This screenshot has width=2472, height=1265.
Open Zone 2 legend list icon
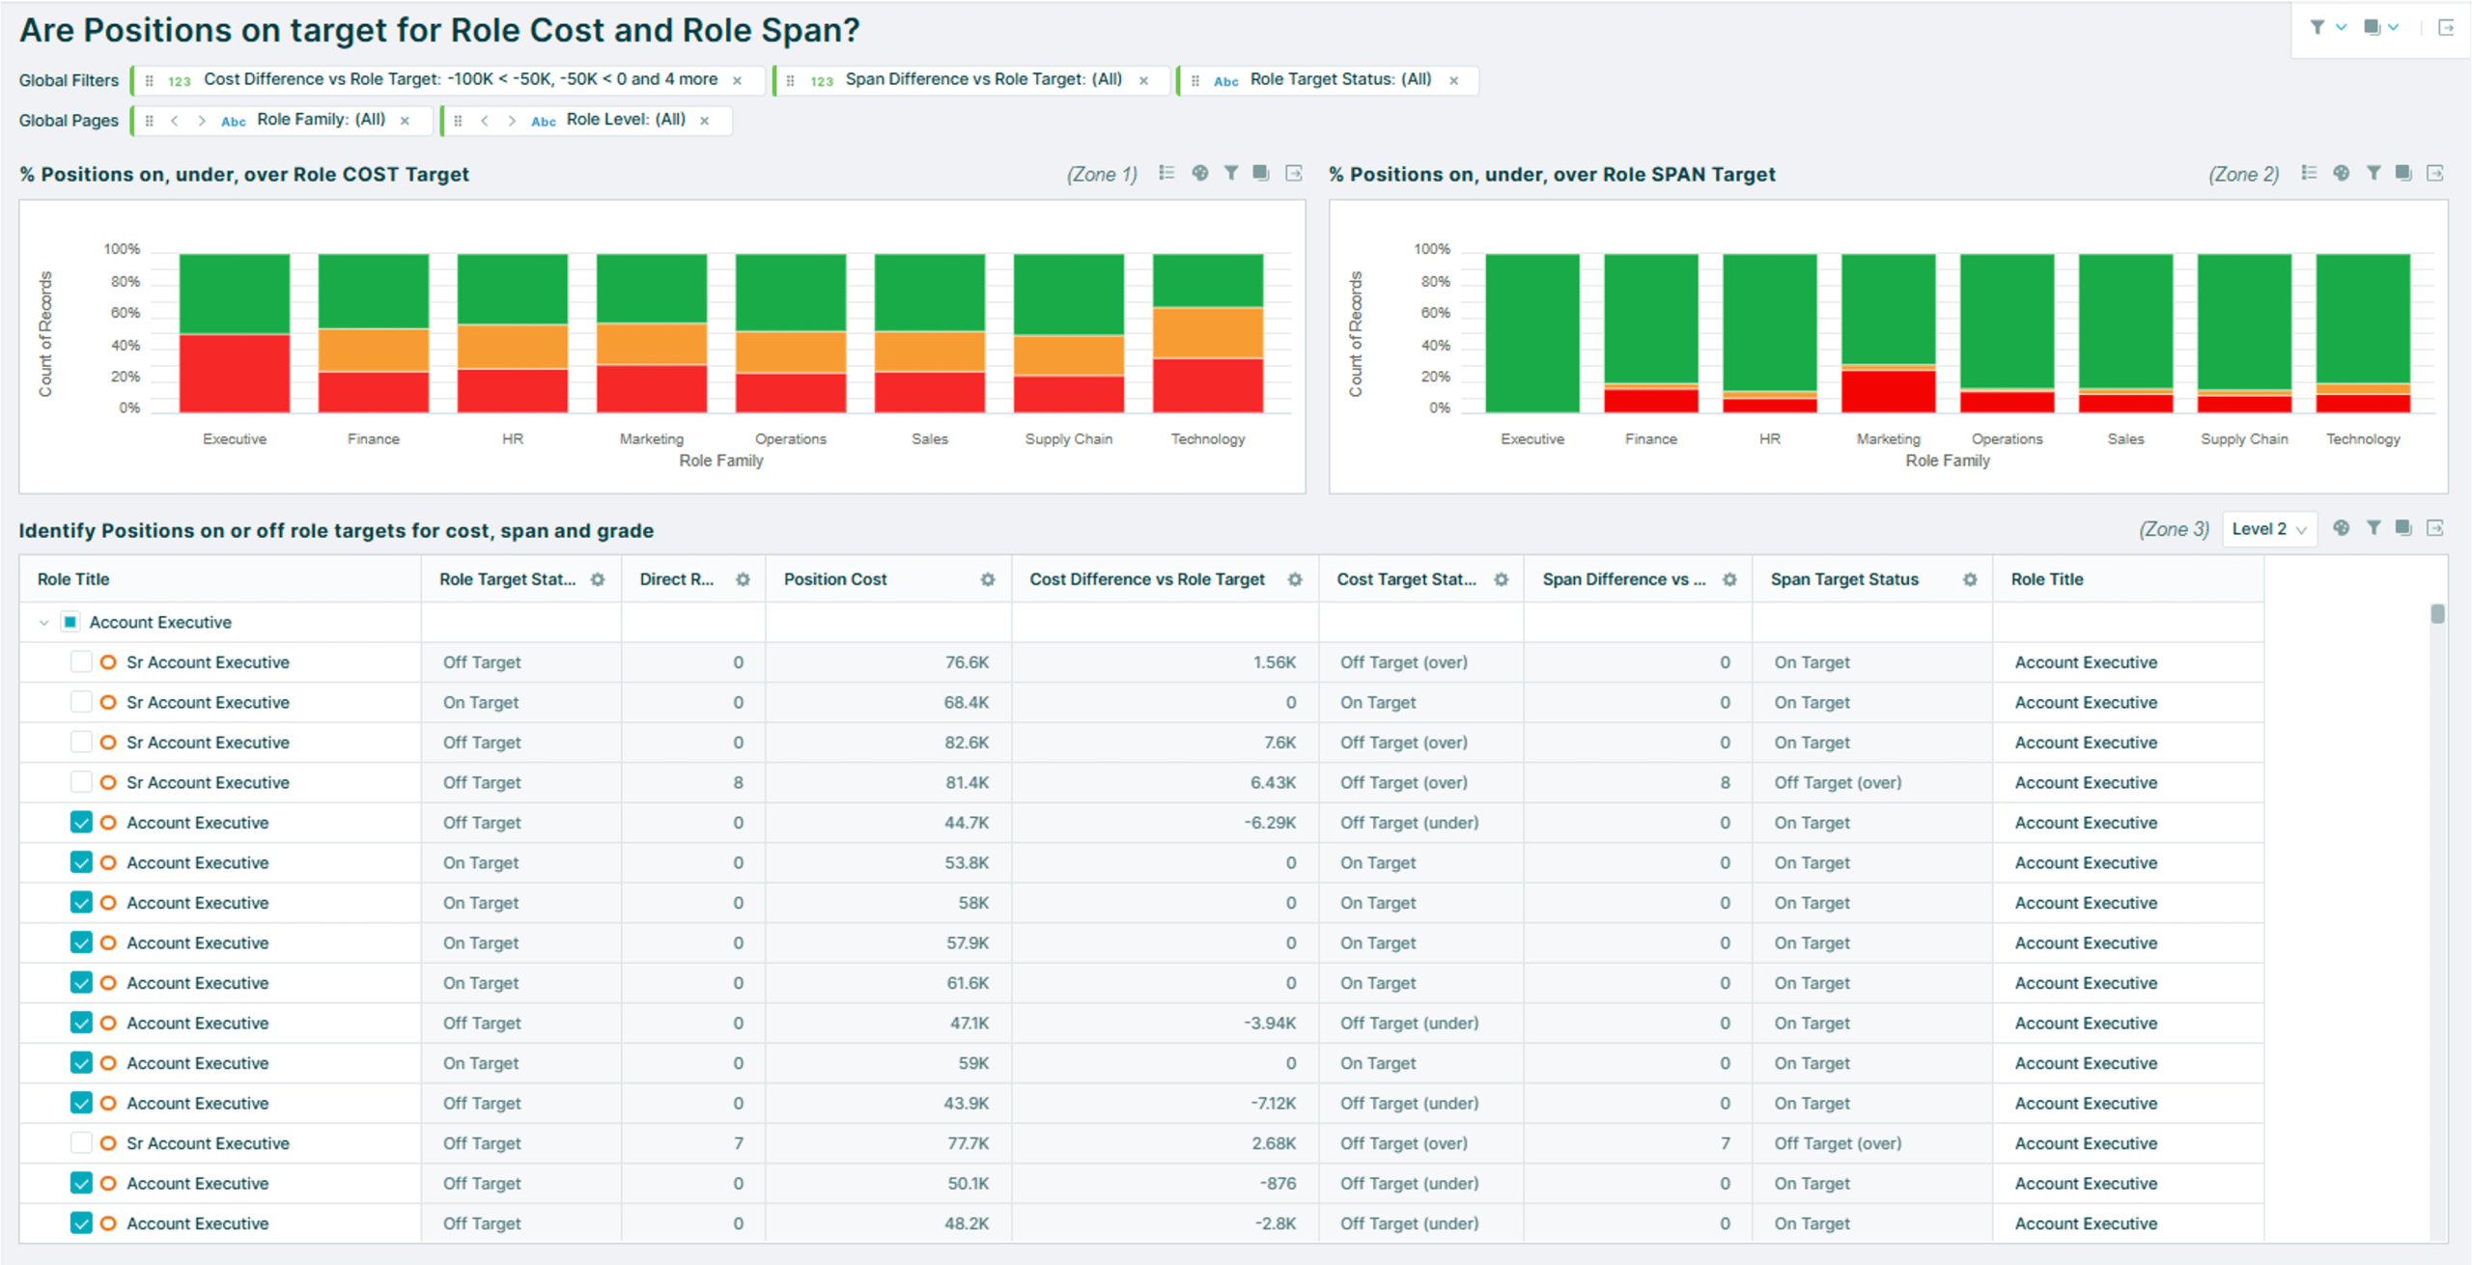2309,173
